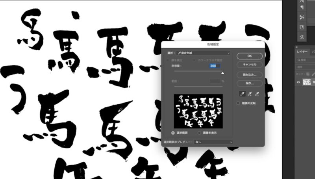Image resolution: width=315 pixels, height=179 pixels.
Task: Click the キャンセル button
Action: tap(250, 65)
